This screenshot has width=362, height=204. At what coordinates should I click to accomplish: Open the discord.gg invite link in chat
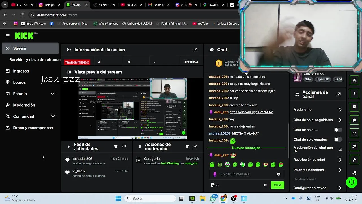tap(251, 112)
